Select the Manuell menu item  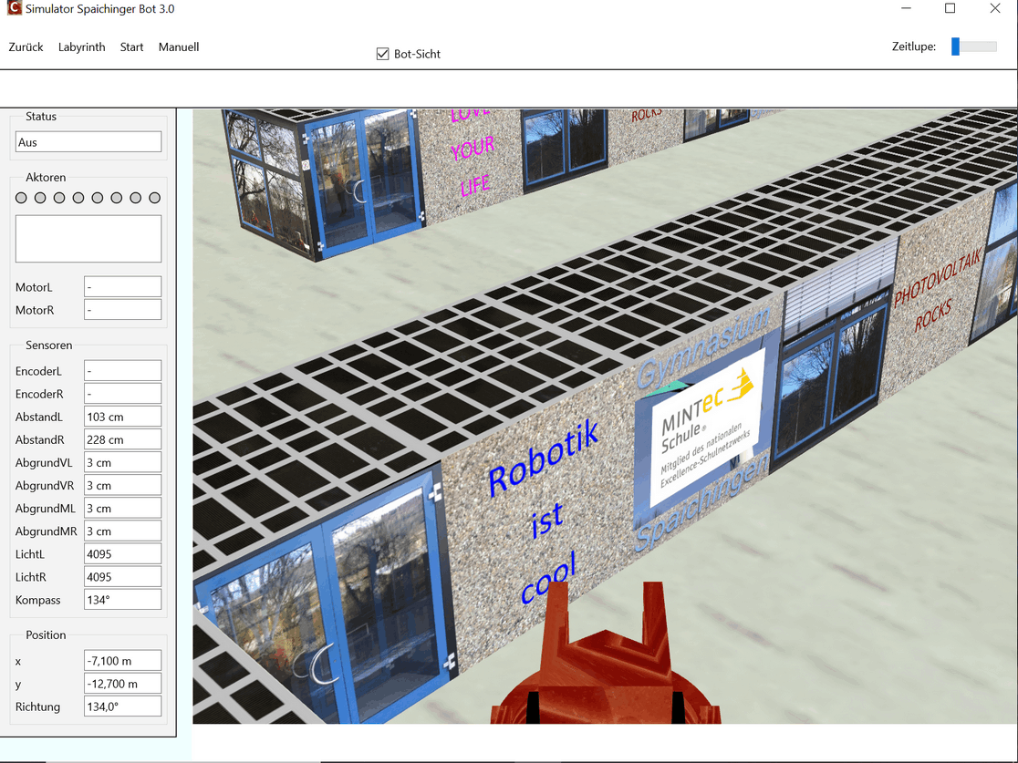[178, 47]
